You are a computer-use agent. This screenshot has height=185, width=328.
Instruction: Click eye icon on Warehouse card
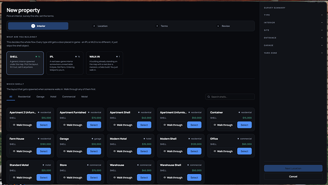pyautogui.click(x=115, y=177)
